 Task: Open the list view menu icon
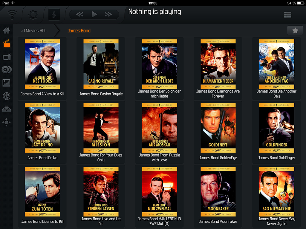click(x=287, y=15)
